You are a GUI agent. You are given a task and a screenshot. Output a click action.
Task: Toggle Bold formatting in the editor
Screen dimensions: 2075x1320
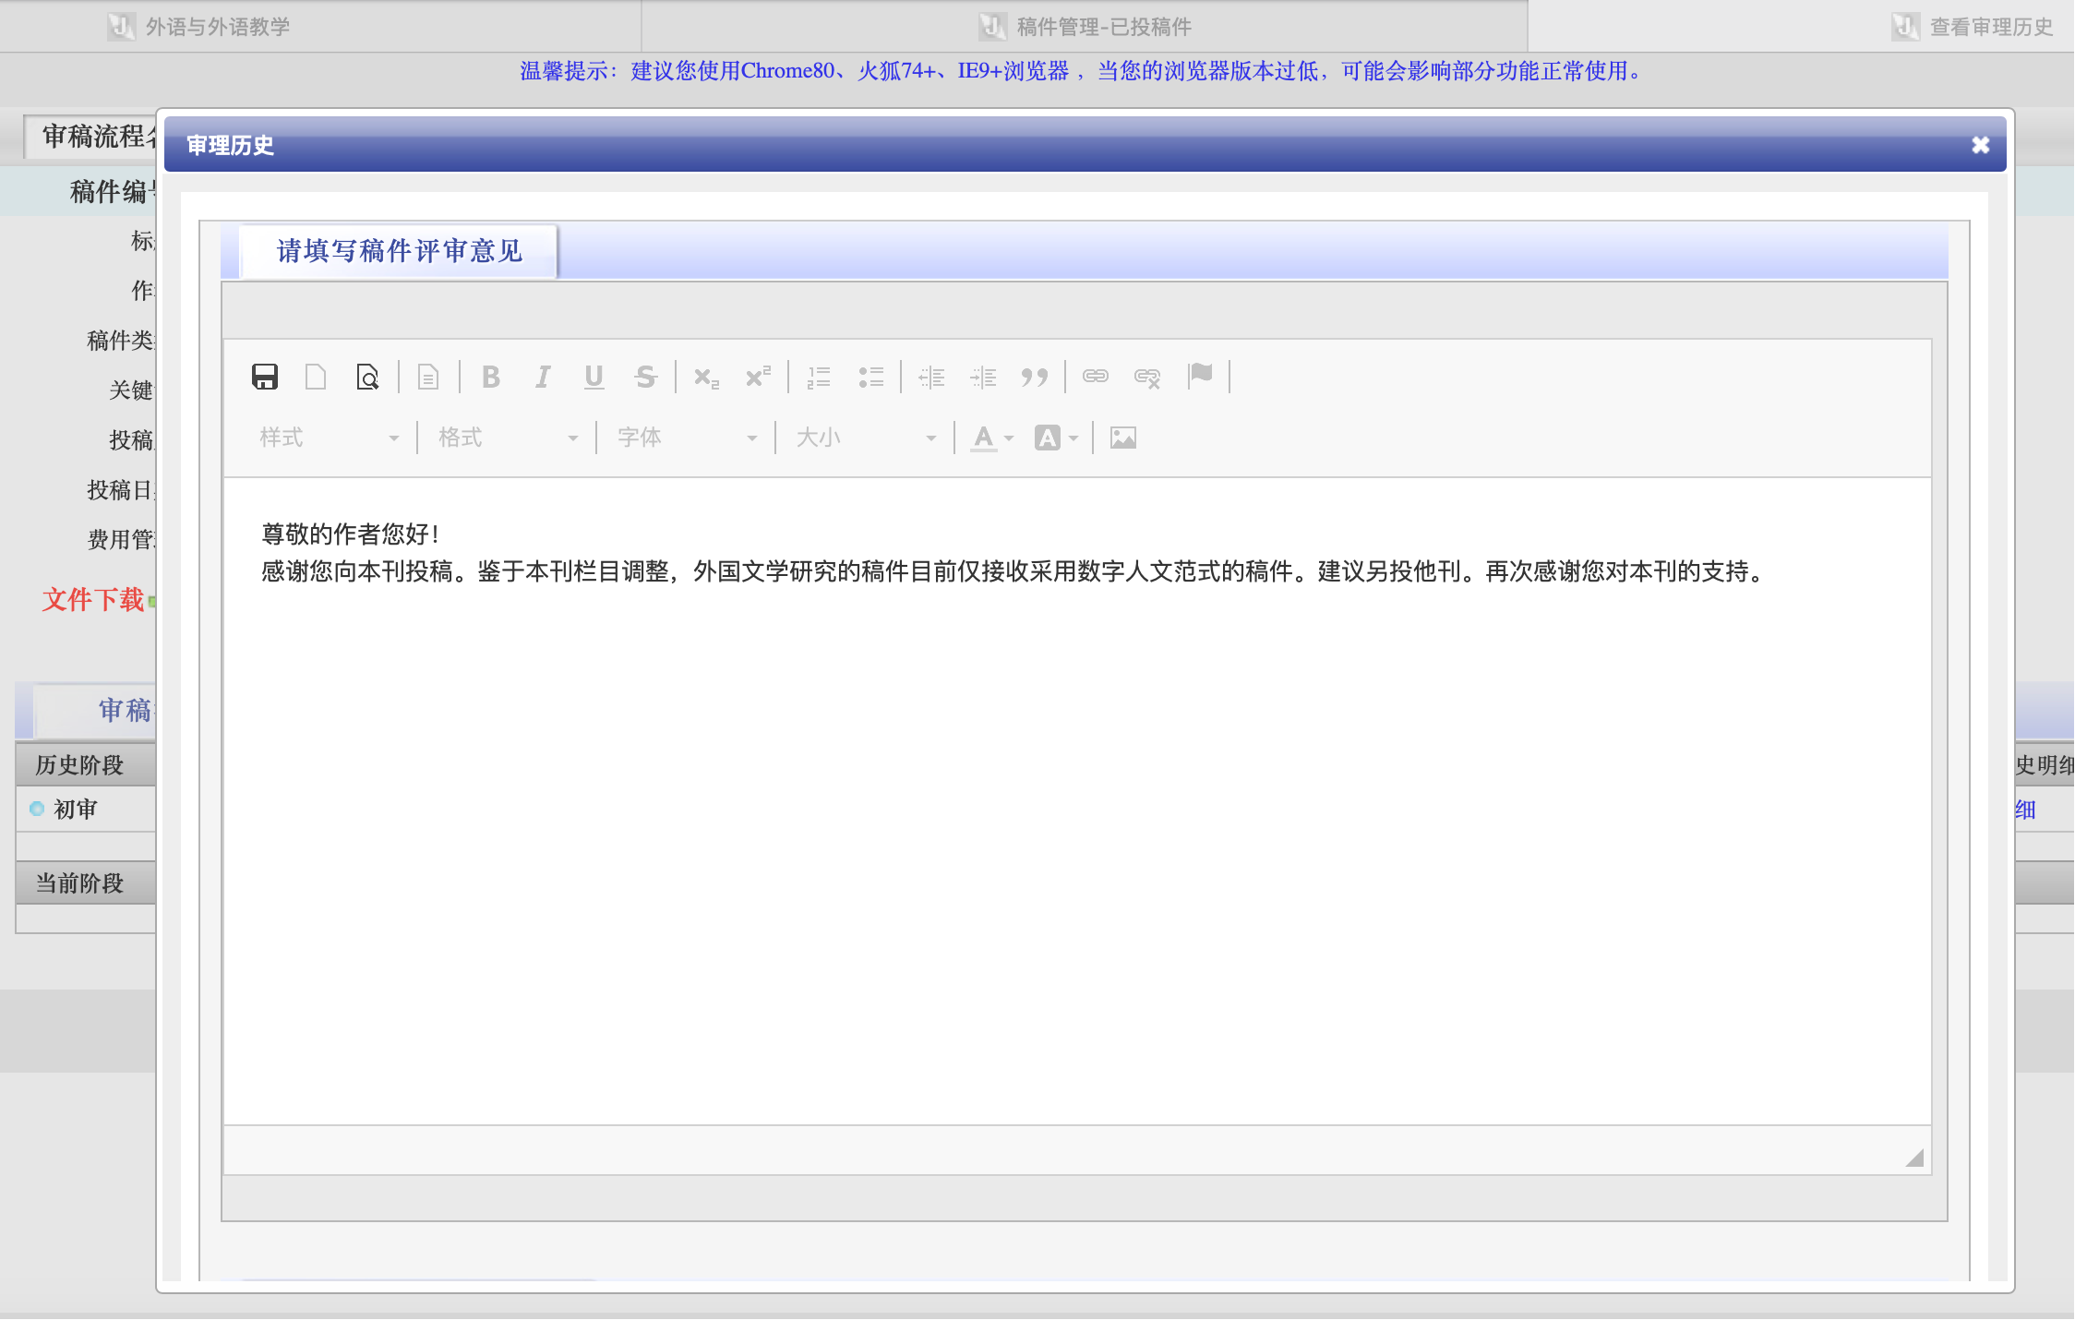[x=491, y=377]
